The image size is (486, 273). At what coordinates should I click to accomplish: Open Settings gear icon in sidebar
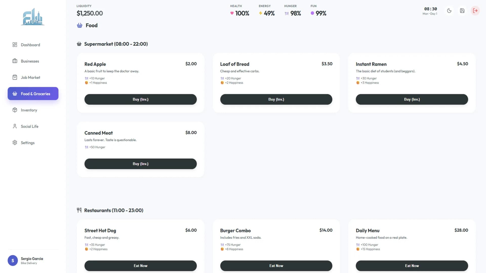coord(15,143)
